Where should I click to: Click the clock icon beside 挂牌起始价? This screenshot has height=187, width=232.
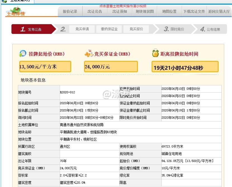pyautogui.click(x=22, y=54)
